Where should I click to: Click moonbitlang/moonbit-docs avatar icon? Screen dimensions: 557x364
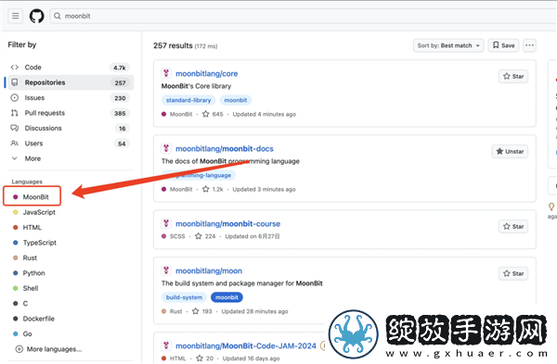coord(166,148)
